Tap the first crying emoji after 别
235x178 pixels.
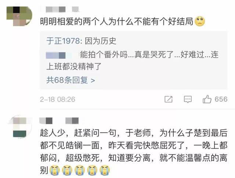coord(55,170)
